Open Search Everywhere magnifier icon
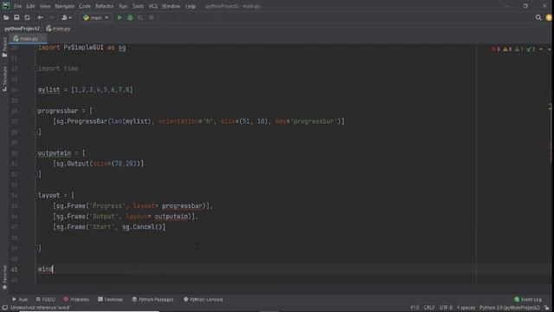 pos(538,17)
